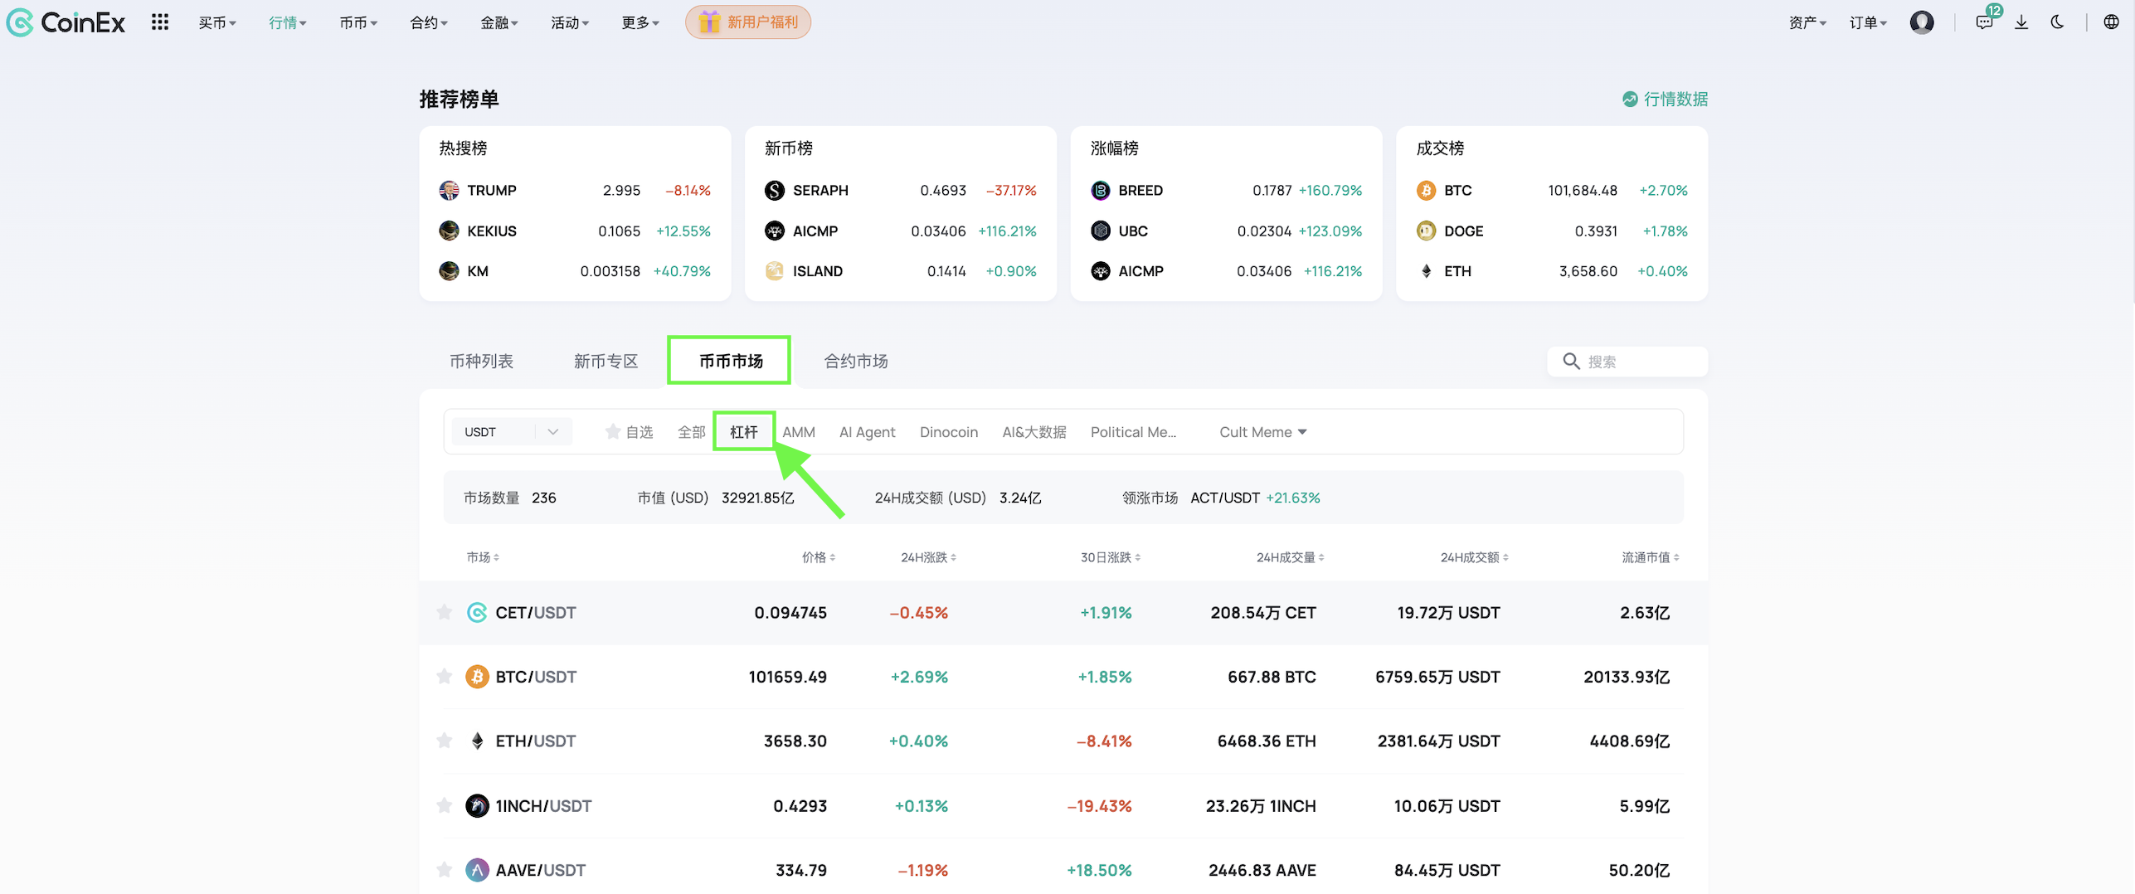Viewport: 2135px width, 894px height.
Task: Open the apps grid menu icon
Action: [160, 22]
